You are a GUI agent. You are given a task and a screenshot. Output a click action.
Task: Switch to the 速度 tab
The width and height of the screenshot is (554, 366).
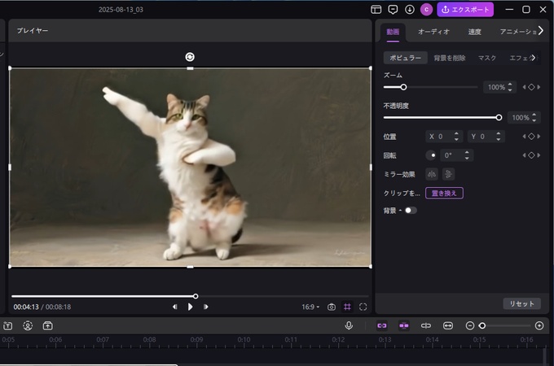click(474, 32)
